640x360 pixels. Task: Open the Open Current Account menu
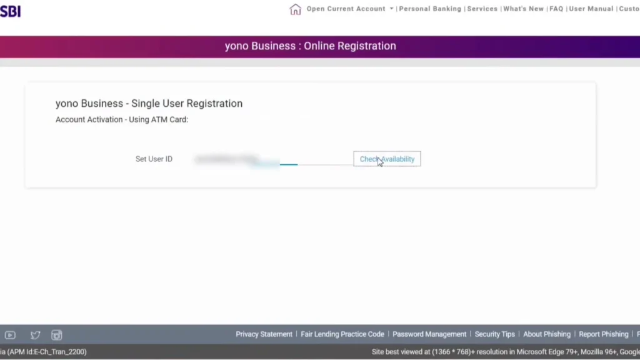[346, 9]
